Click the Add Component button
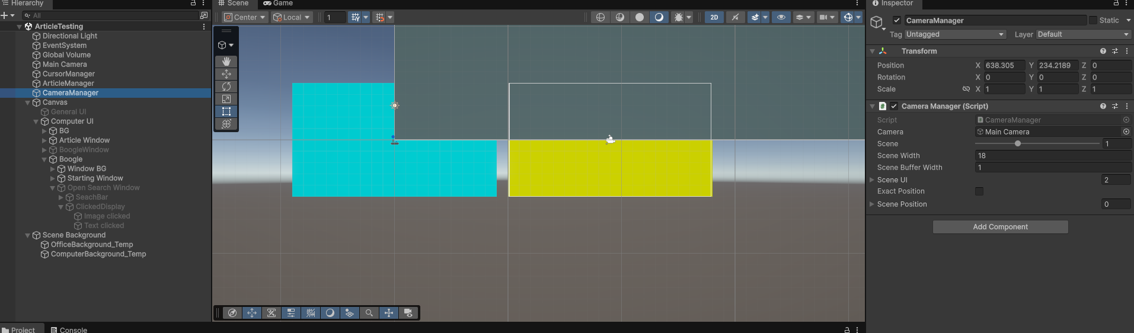Viewport: 1134px width, 333px height. click(1000, 227)
